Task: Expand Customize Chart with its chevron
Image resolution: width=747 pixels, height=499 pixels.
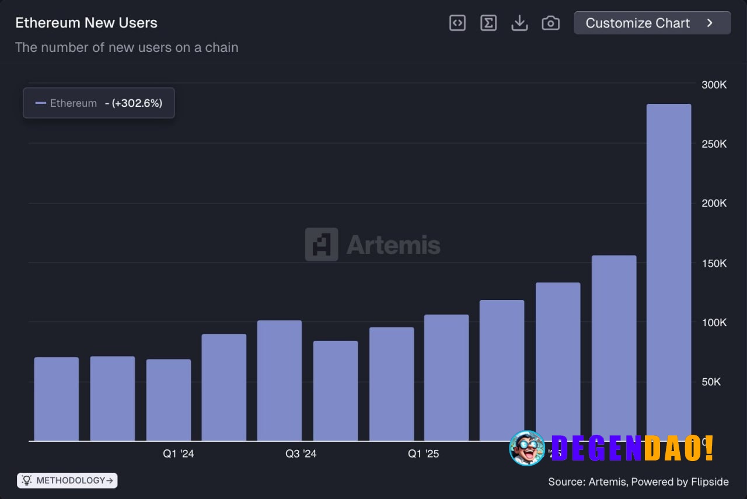Action: 710,23
